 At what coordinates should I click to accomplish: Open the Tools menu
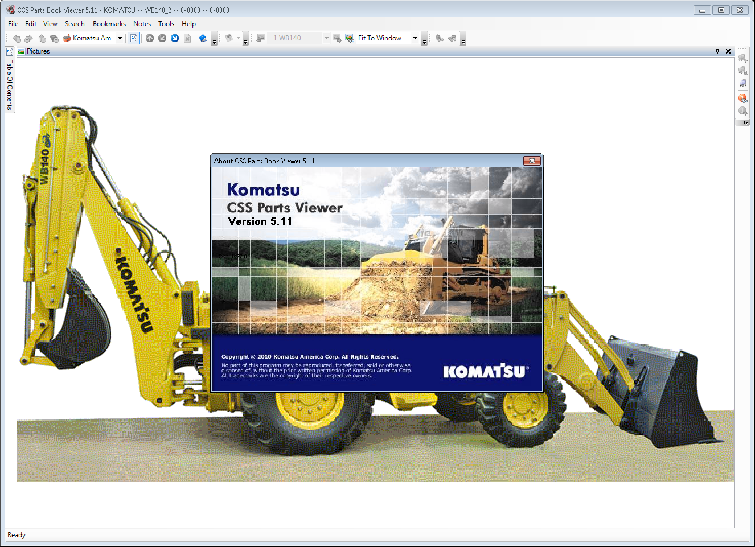(x=166, y=24)
